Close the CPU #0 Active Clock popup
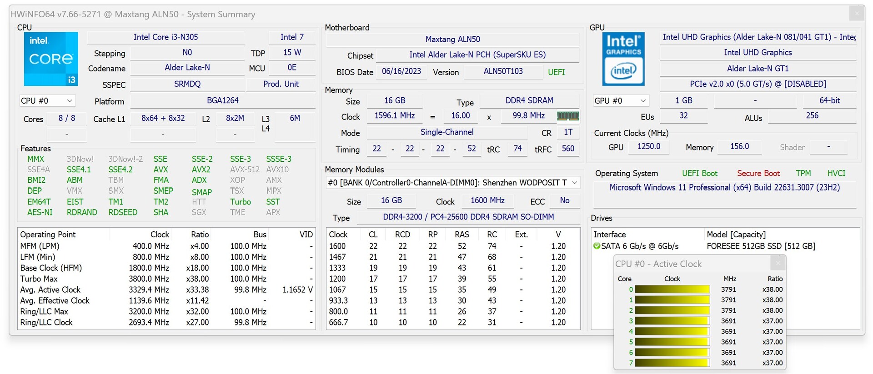Screen dimensions: 873x374 tap(778, 263)
